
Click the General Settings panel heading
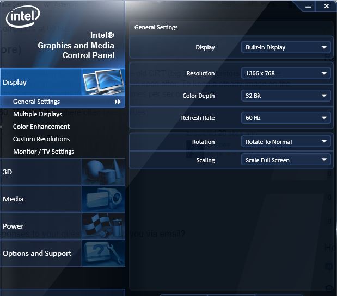pos(156,28)
